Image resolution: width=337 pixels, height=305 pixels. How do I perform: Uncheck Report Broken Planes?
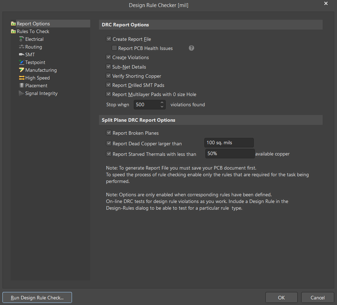[109, 133]
